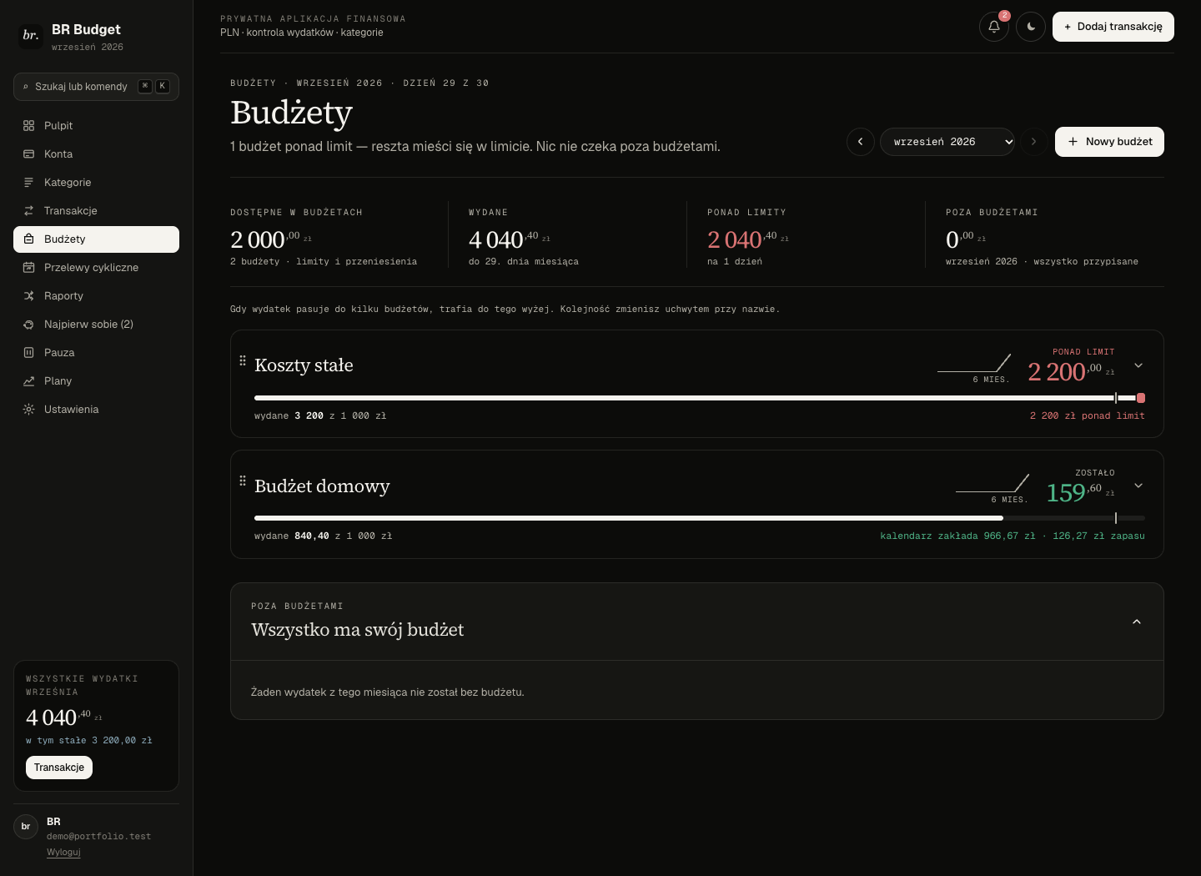Screen dimensions: 1201x876
Task: Click the Kategorie list icon
Action: click(x=28, y=183)
